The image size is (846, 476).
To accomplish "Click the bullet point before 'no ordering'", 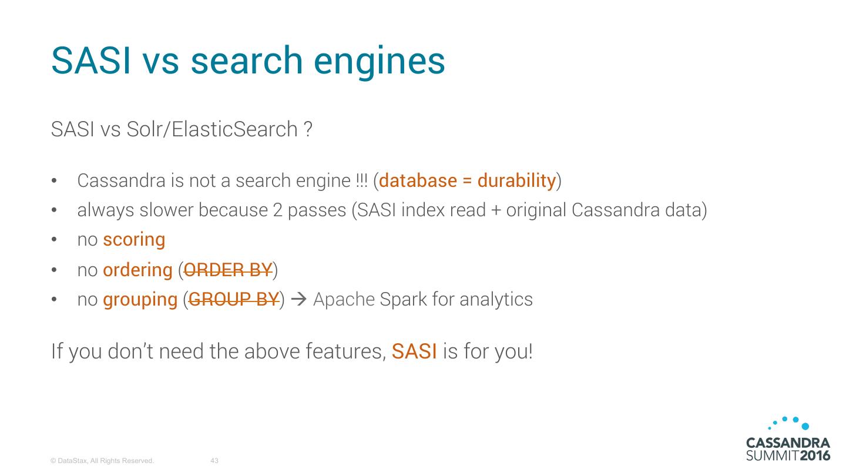I will 55,270.
